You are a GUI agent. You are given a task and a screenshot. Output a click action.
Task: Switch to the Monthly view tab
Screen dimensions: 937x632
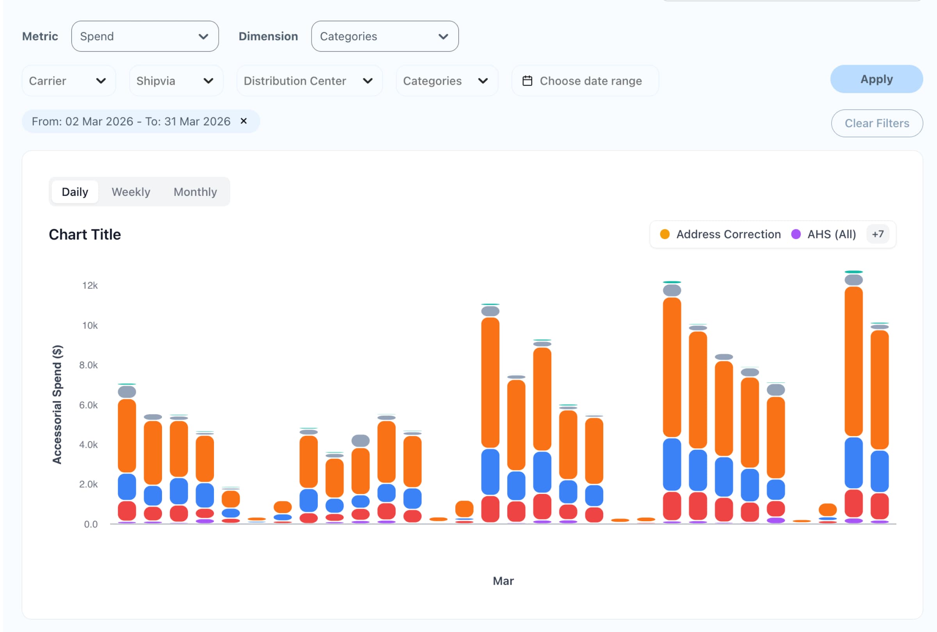pos(195,192)
